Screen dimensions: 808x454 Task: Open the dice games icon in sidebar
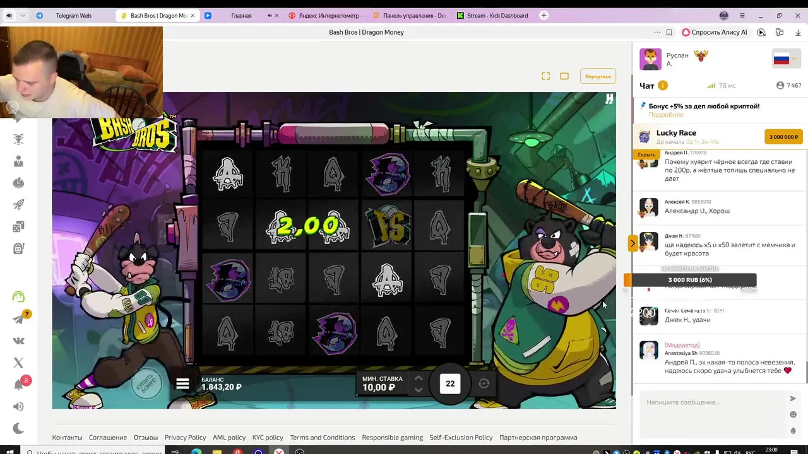pos(18,226)
